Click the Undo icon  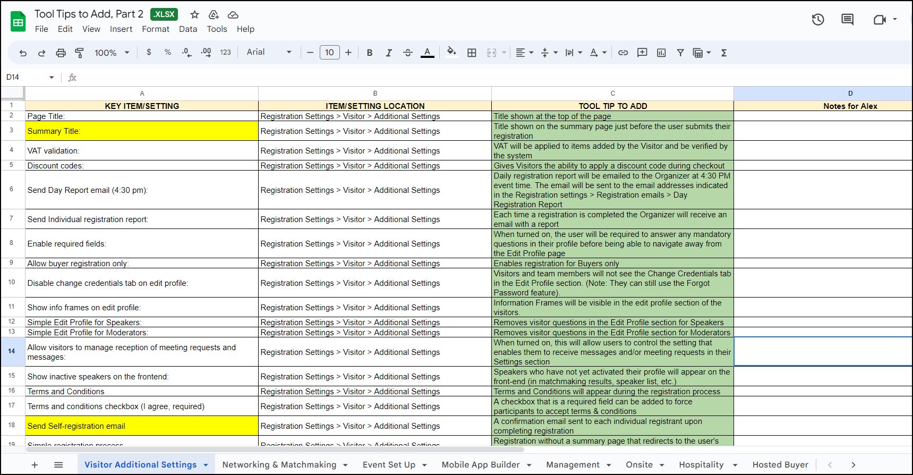(23, 53)
